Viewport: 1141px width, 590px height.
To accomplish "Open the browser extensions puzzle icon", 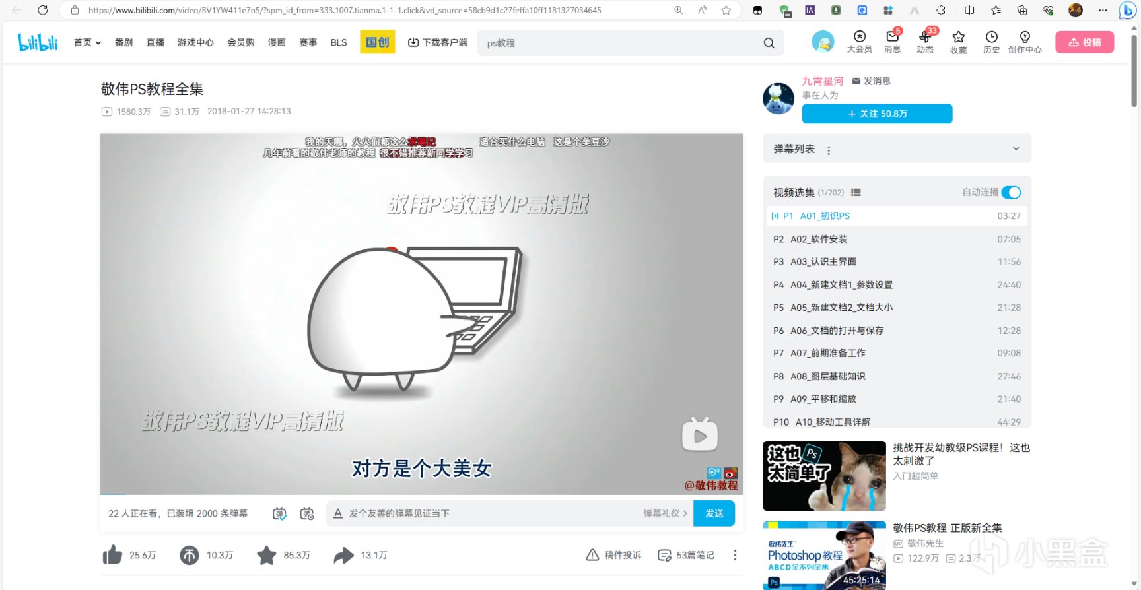I will 941,10.
